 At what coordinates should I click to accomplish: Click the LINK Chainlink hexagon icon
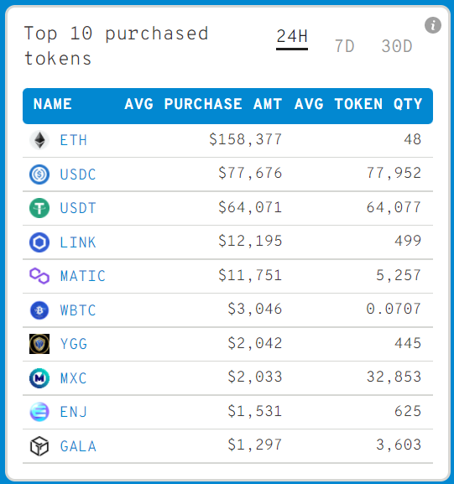(x=39, y=242)
